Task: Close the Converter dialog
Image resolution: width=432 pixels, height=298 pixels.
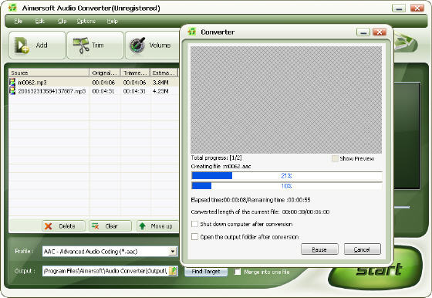Action: [380, 32]
